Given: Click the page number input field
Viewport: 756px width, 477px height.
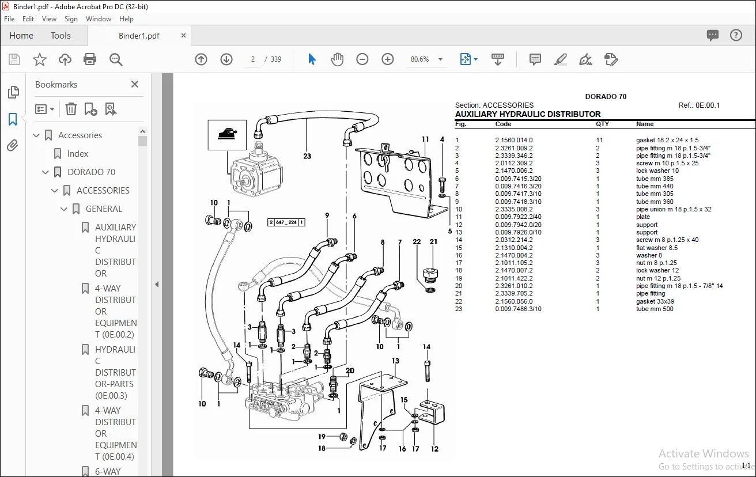Looking at the screenshot, I should pos(252,59).
